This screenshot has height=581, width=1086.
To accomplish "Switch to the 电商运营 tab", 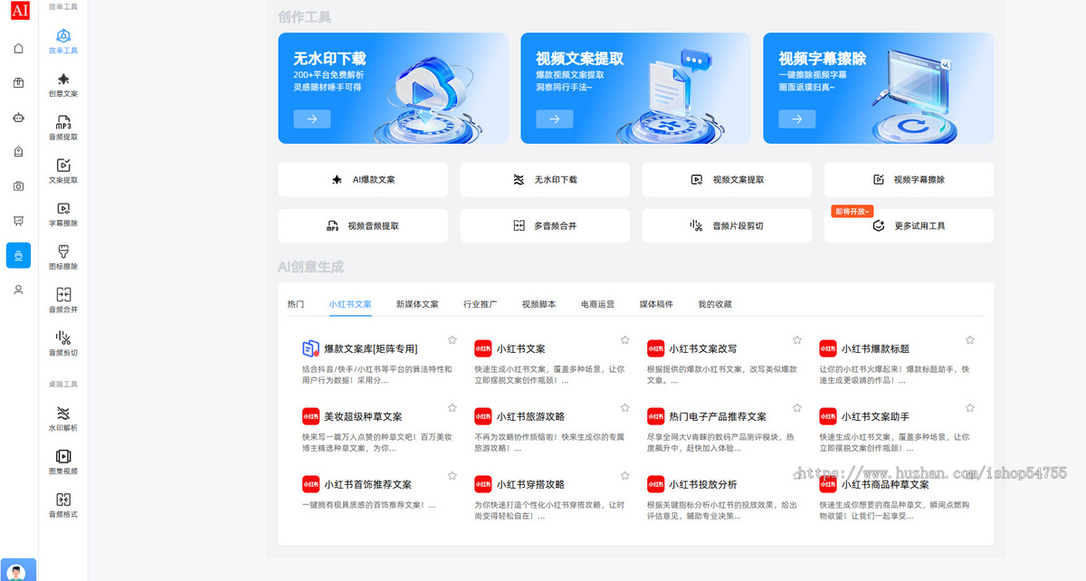I will coord(597,304).
